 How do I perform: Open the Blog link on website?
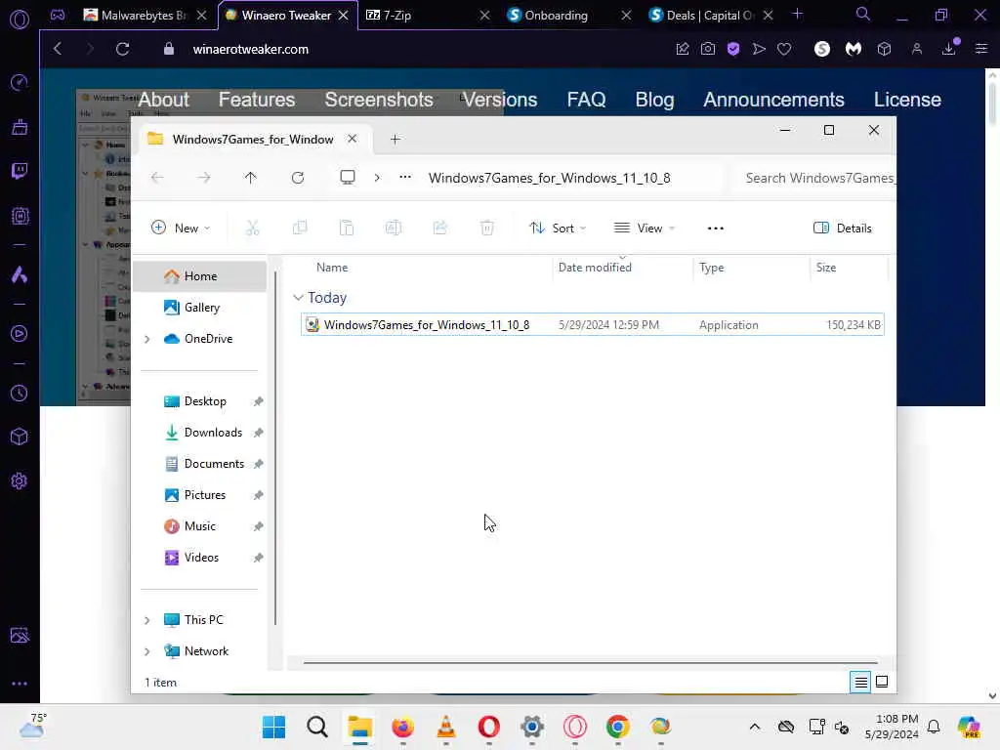click(x=654, y=100)
